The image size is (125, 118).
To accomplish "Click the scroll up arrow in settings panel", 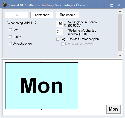I will coord(120,11).
